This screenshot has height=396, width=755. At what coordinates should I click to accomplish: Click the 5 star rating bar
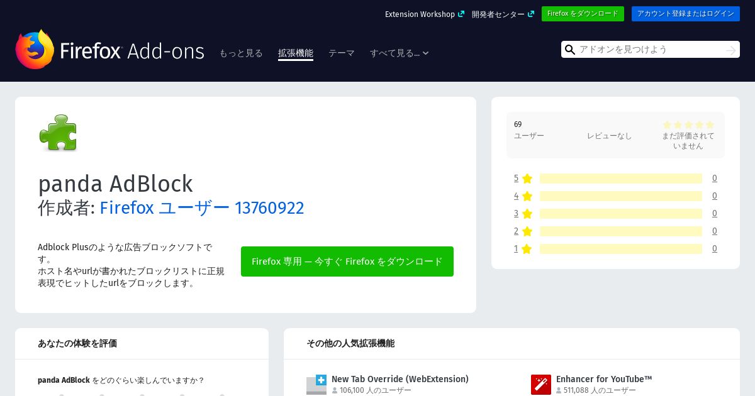click(x=621, y=179)
